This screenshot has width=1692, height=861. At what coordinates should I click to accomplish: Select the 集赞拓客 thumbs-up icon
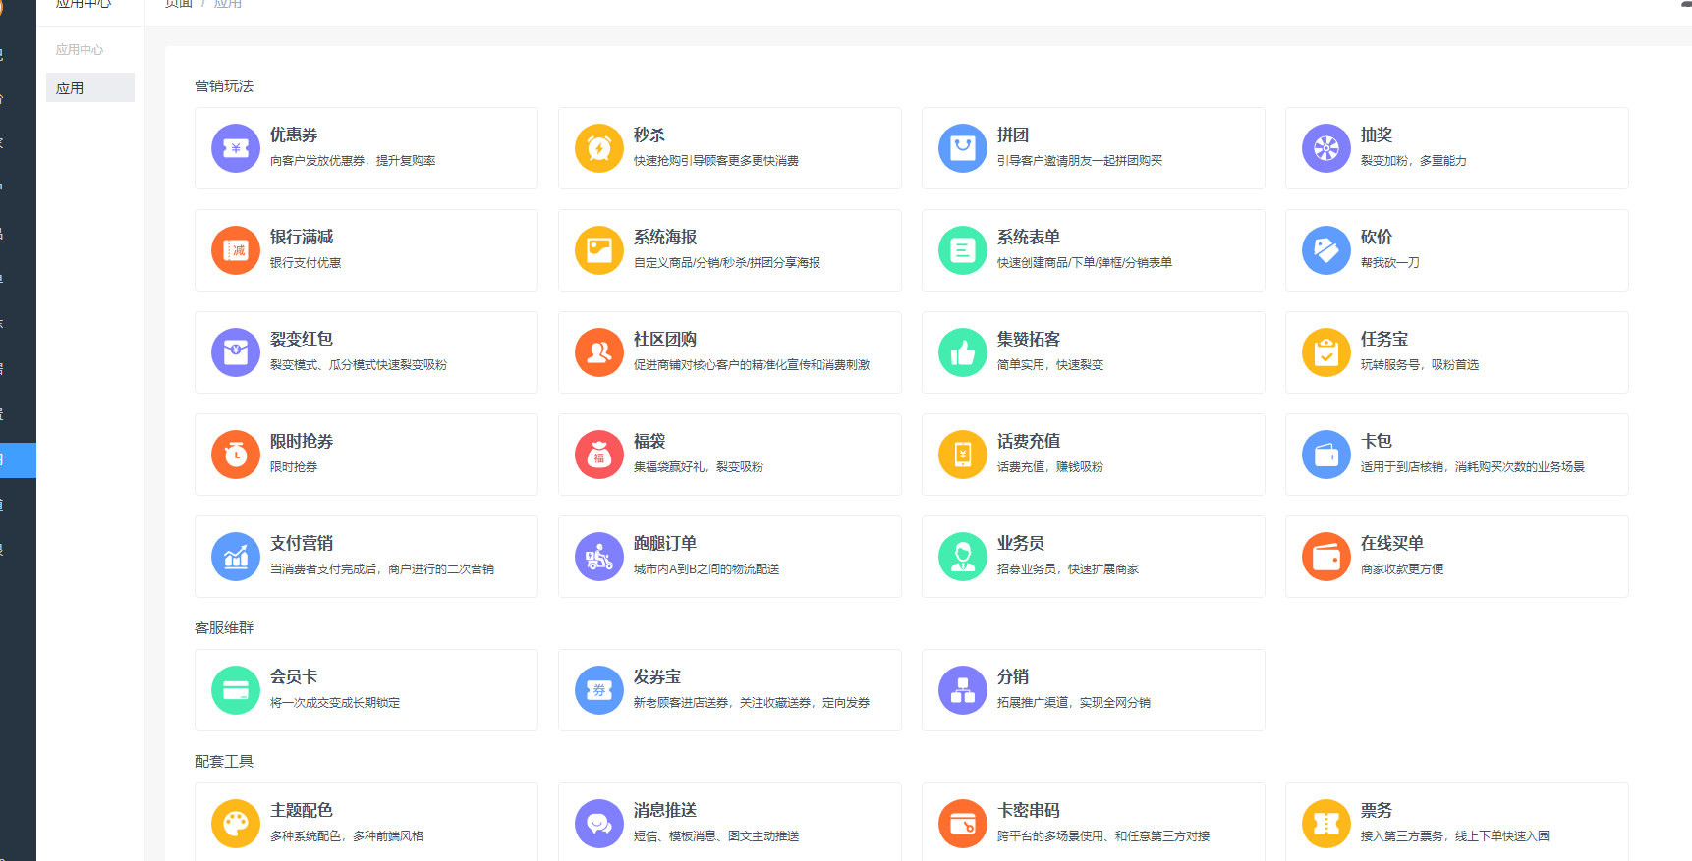pos(963,352)
